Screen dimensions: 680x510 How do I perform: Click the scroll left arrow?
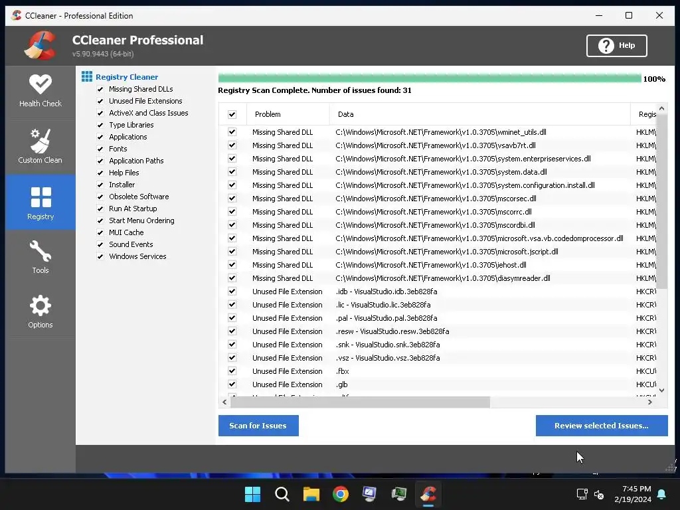pyautogui.click(x=224, y=402)
